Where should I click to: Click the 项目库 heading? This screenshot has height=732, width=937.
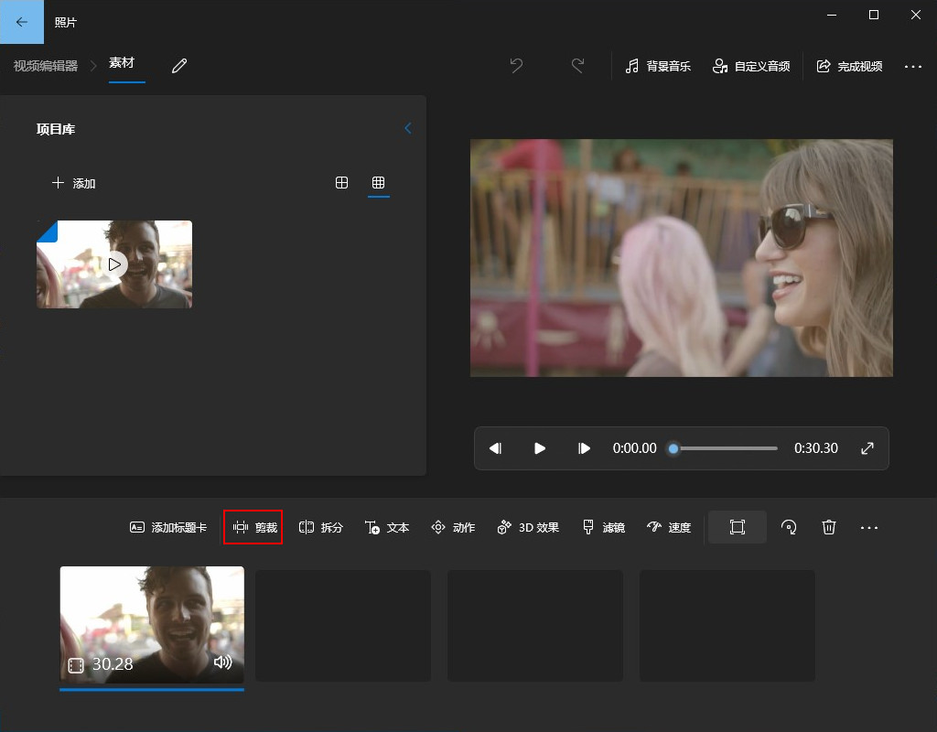point(56,129)
